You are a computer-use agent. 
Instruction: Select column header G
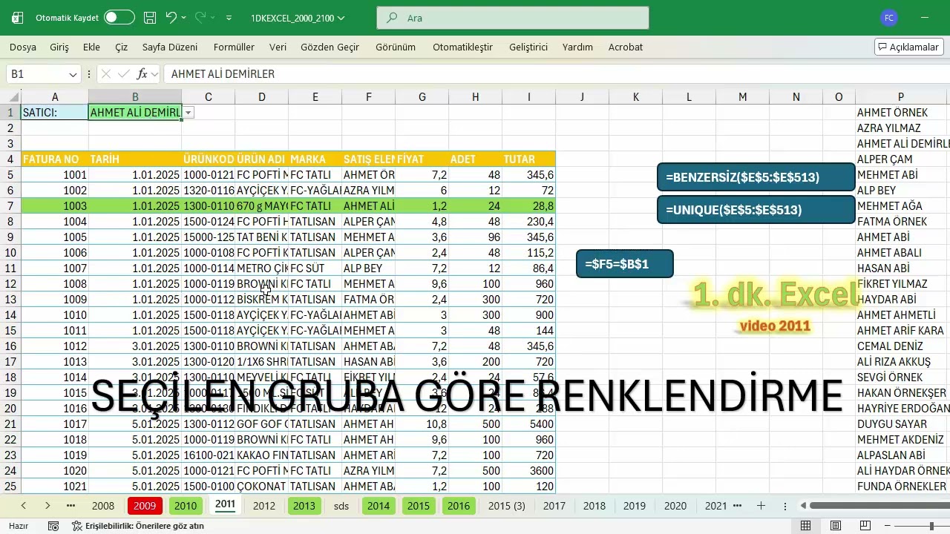click(x=422, y=97)
